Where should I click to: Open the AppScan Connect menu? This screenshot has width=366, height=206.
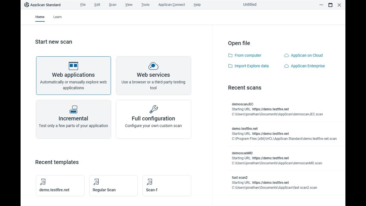point(172,5)
